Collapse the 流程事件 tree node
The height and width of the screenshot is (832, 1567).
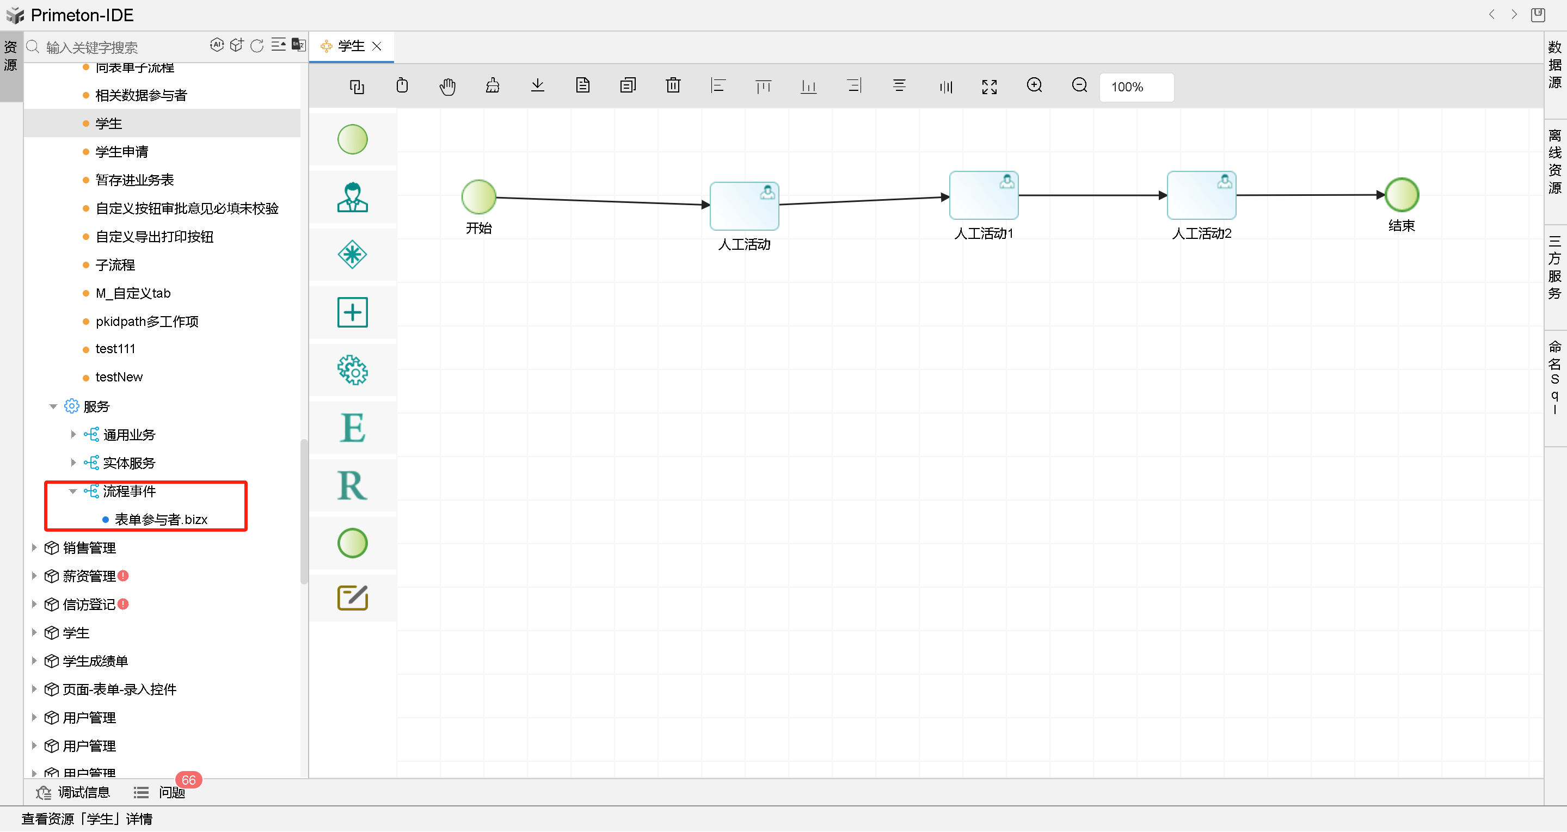tap(73, 491)
